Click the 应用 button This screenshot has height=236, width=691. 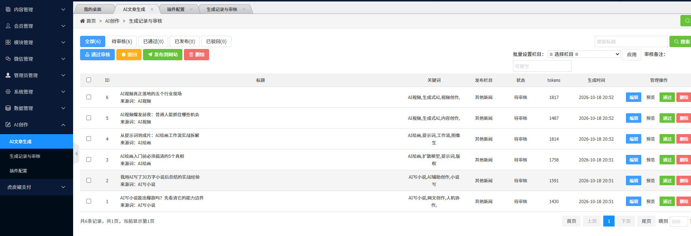pyautogui.click(x=631, y=54)
